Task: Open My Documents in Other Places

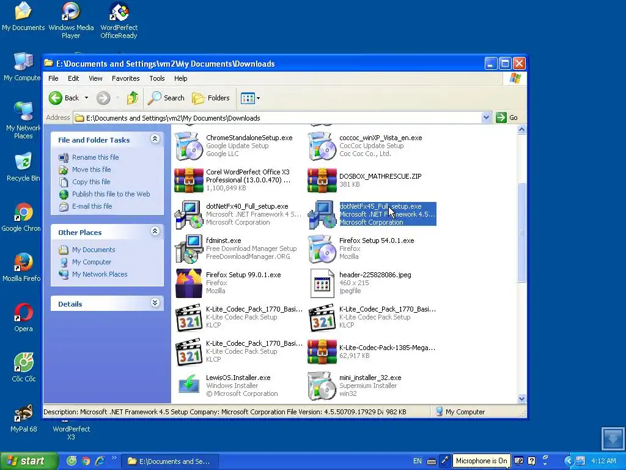Action: point(94,250)
